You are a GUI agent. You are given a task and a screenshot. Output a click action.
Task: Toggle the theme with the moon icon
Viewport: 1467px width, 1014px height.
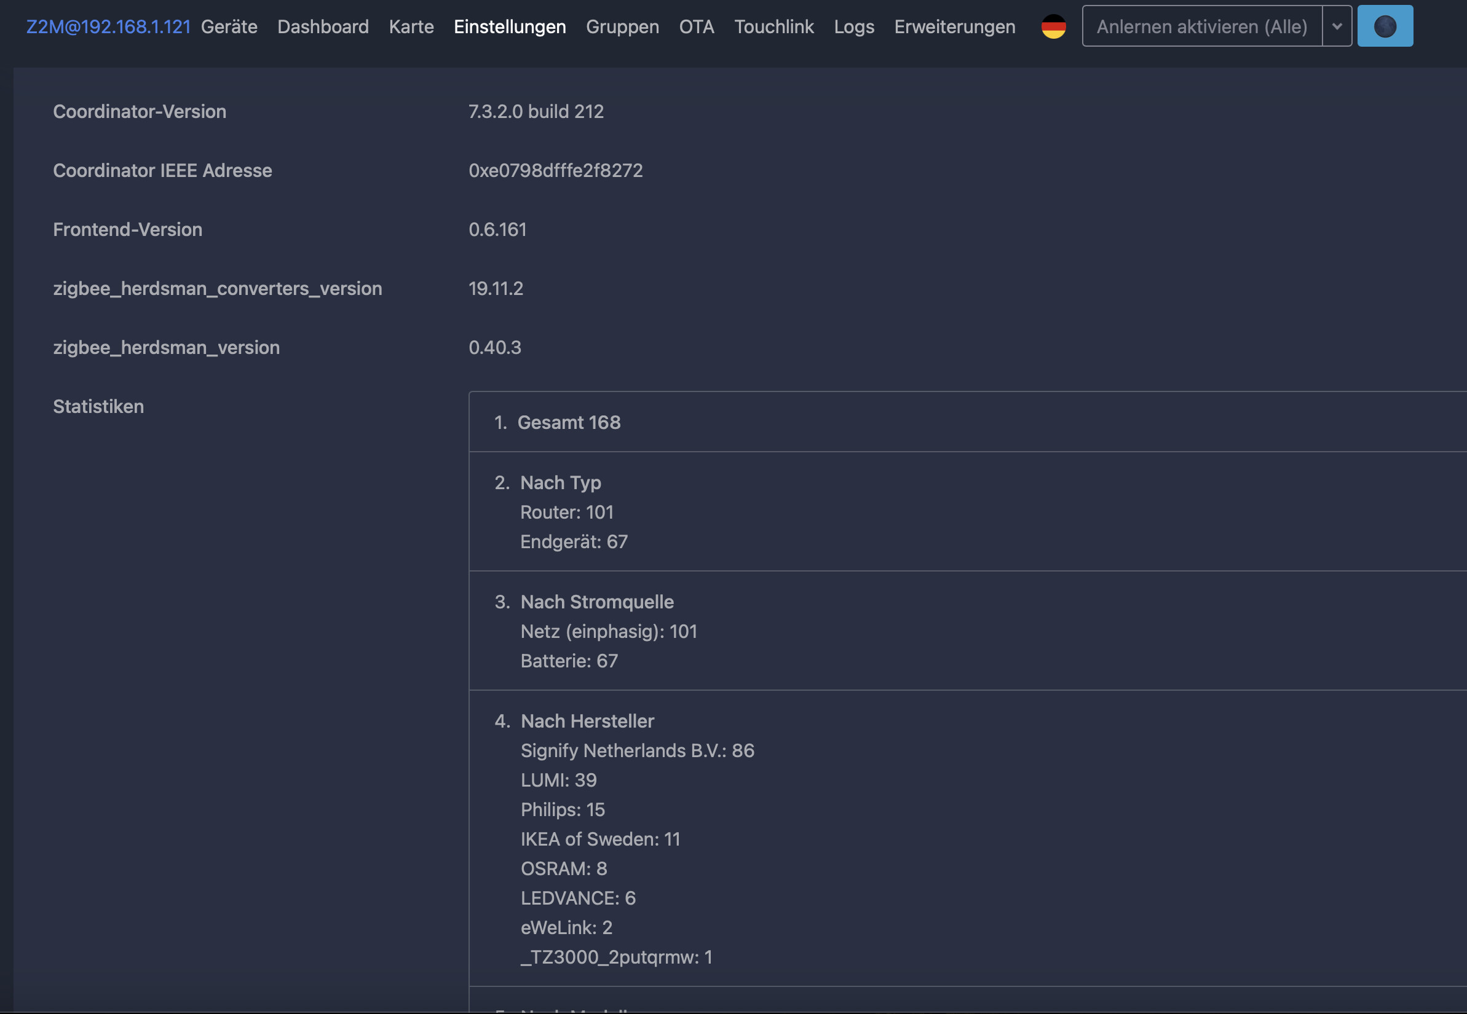[1385, 26]
